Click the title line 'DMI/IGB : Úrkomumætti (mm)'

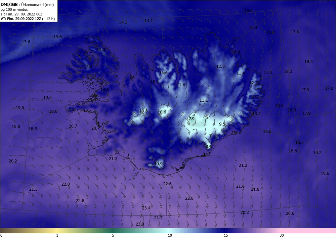tap(27, 4)
